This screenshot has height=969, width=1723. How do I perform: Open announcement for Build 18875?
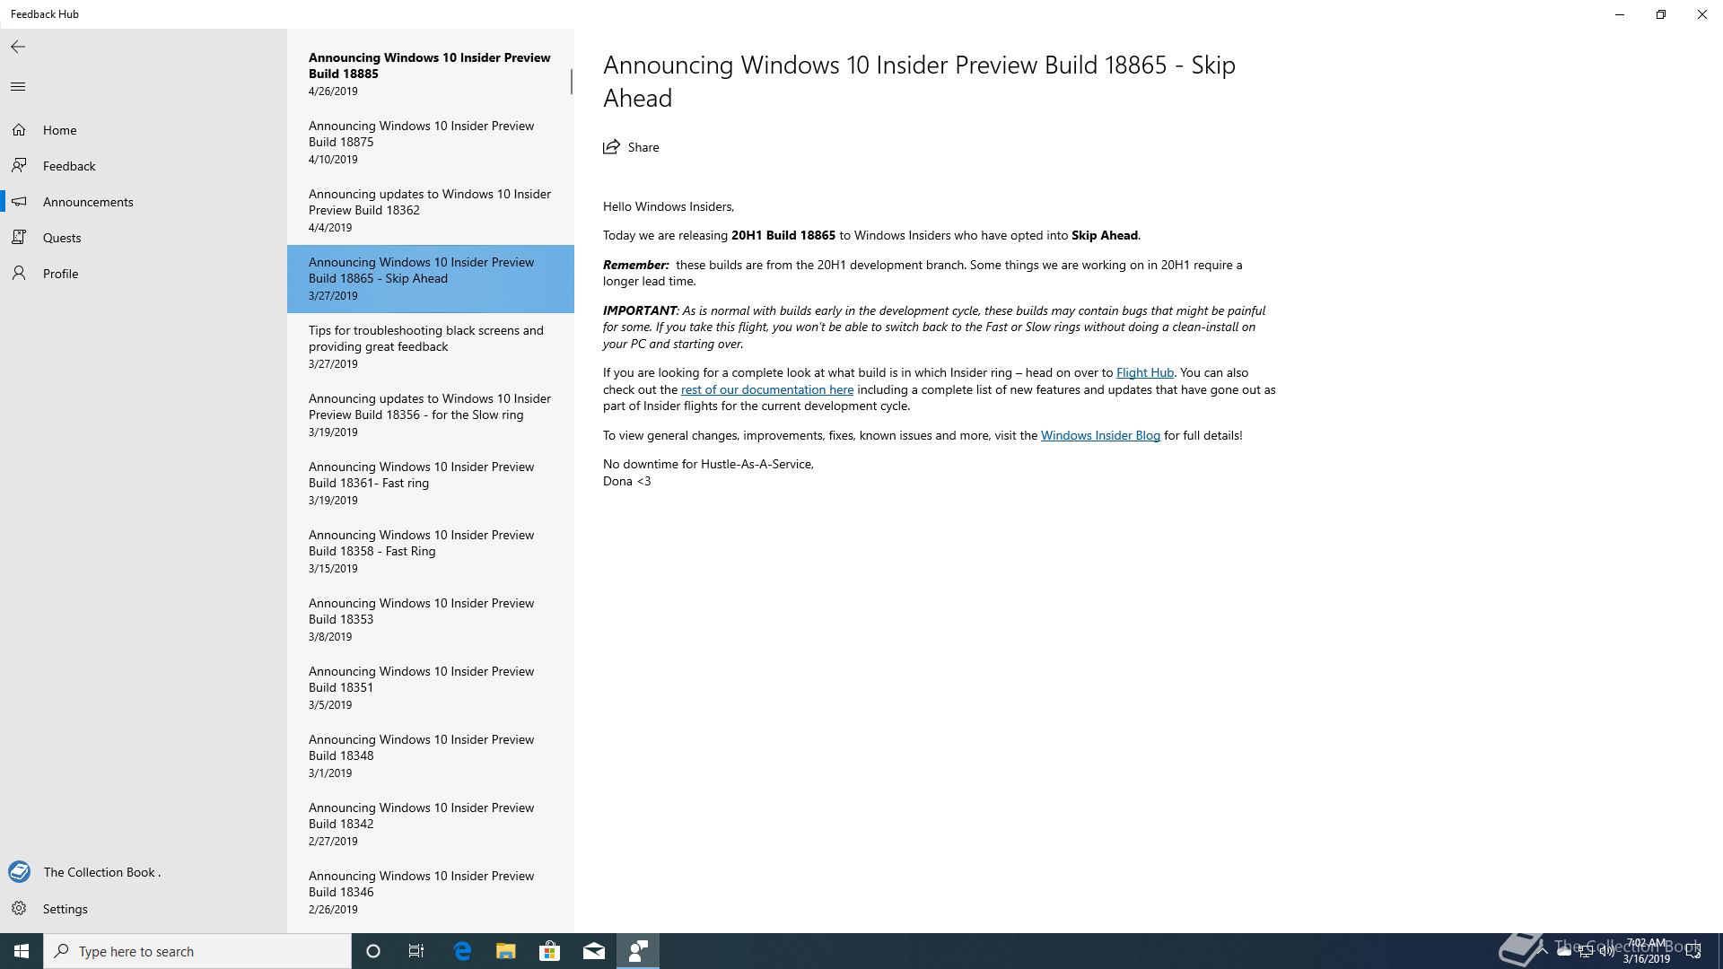tap(431, 143)
